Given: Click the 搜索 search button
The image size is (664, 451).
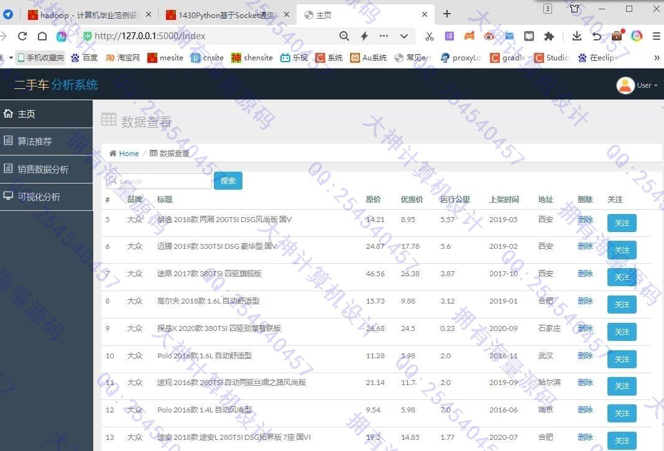Looking at the screenshot, I should (x=228, y=180).
